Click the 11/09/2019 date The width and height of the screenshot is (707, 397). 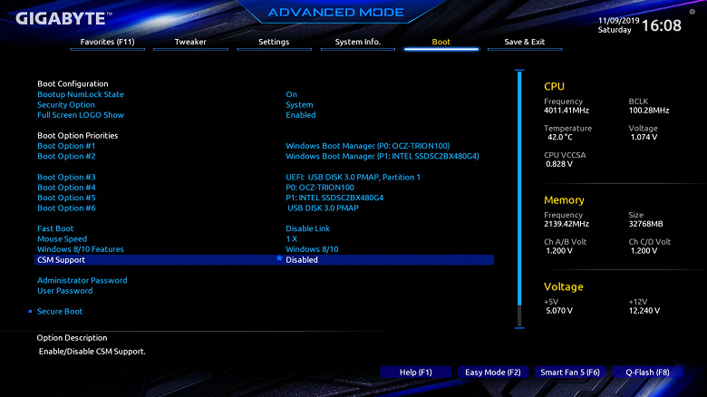618,21
